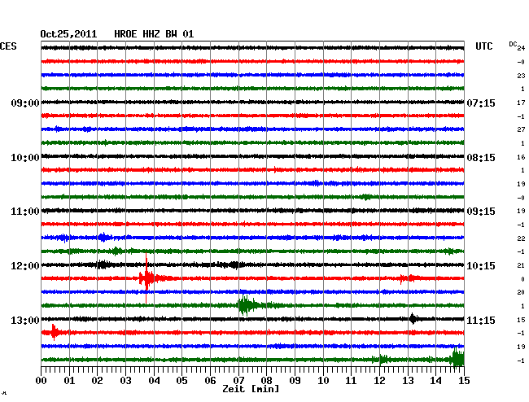Select the station title HROE HHZ BW 01
Screen dimensions: 529x402
click(x=154, y=34)
